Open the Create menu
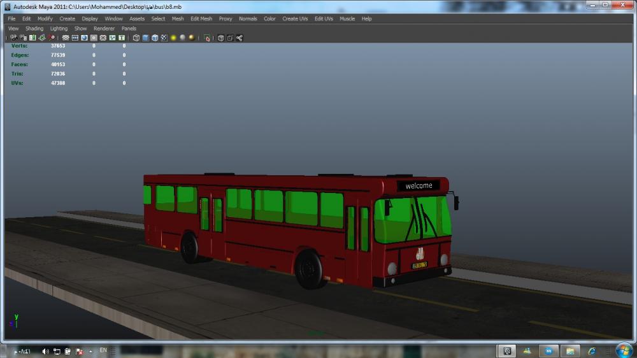 (x=67, y=18)
